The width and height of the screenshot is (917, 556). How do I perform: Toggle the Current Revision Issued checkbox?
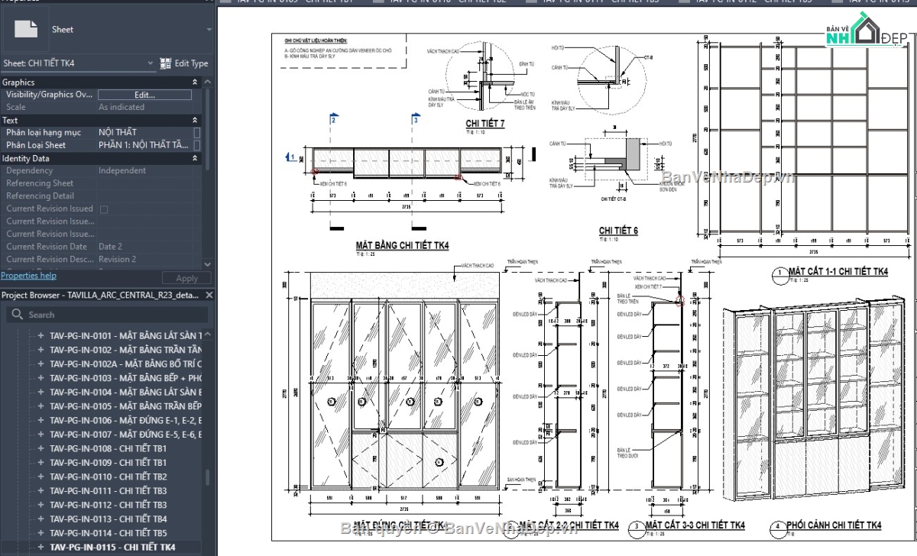coord(104,208)
